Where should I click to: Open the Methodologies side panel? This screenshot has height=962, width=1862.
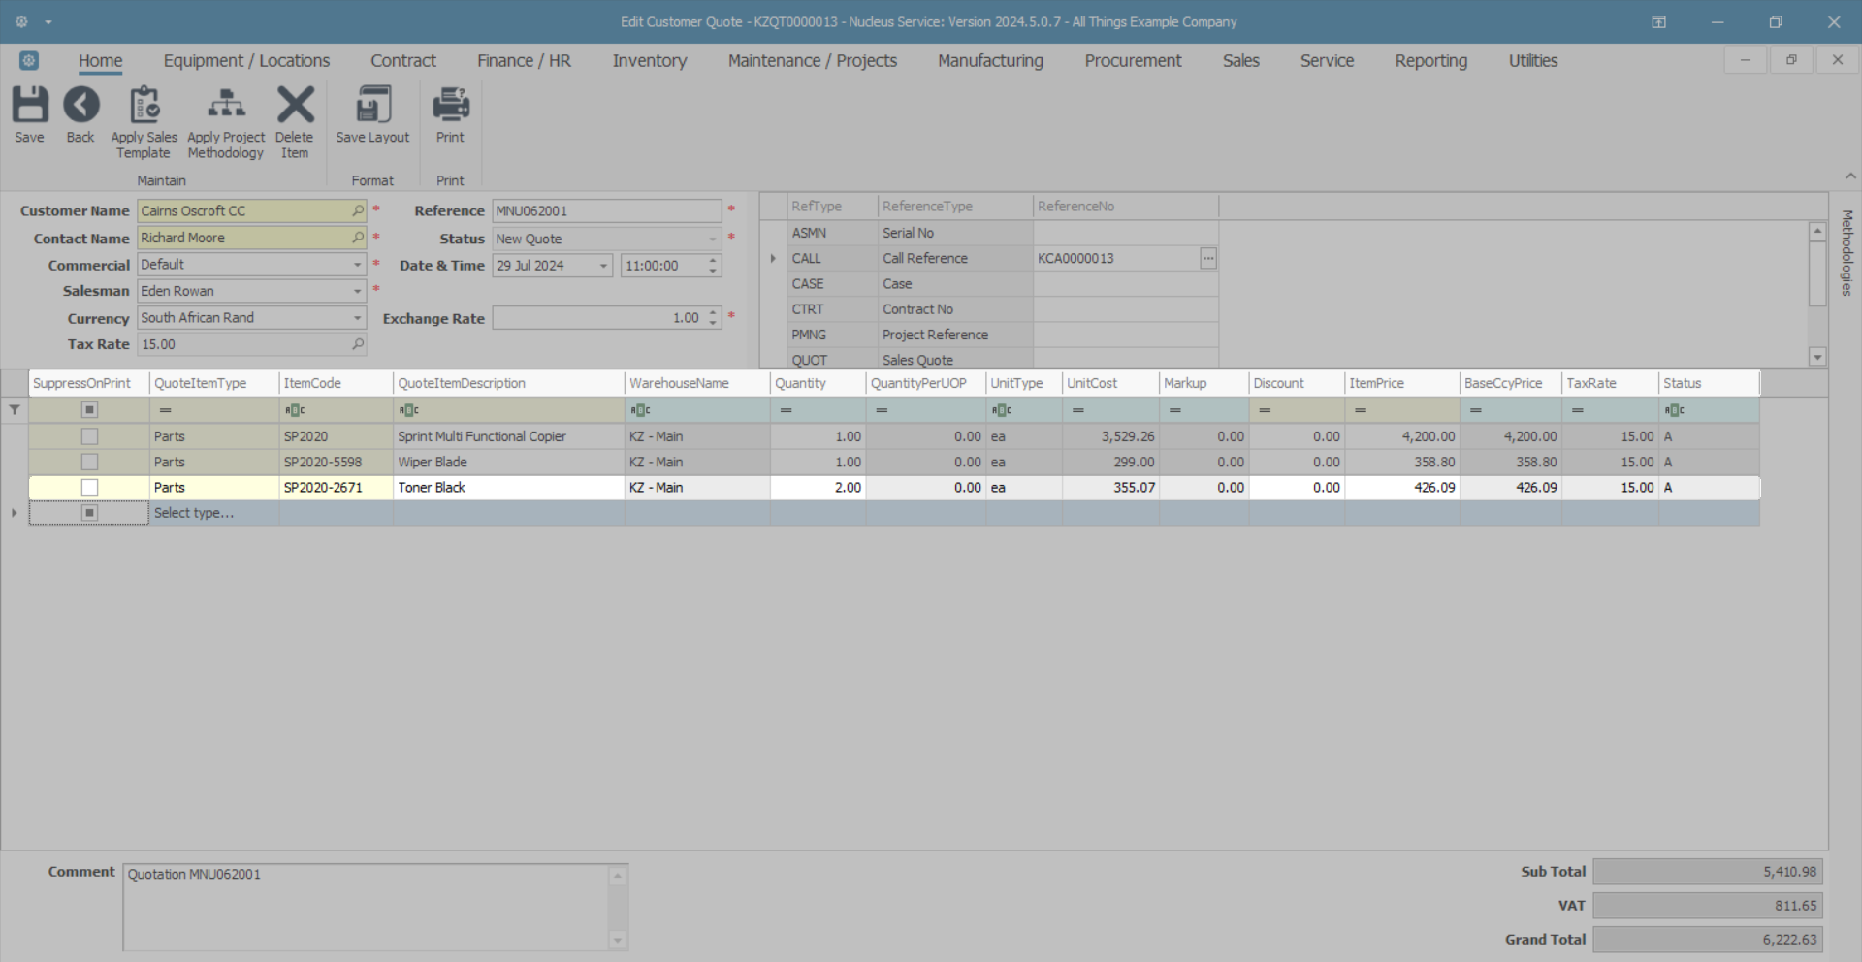[1846, 253]
